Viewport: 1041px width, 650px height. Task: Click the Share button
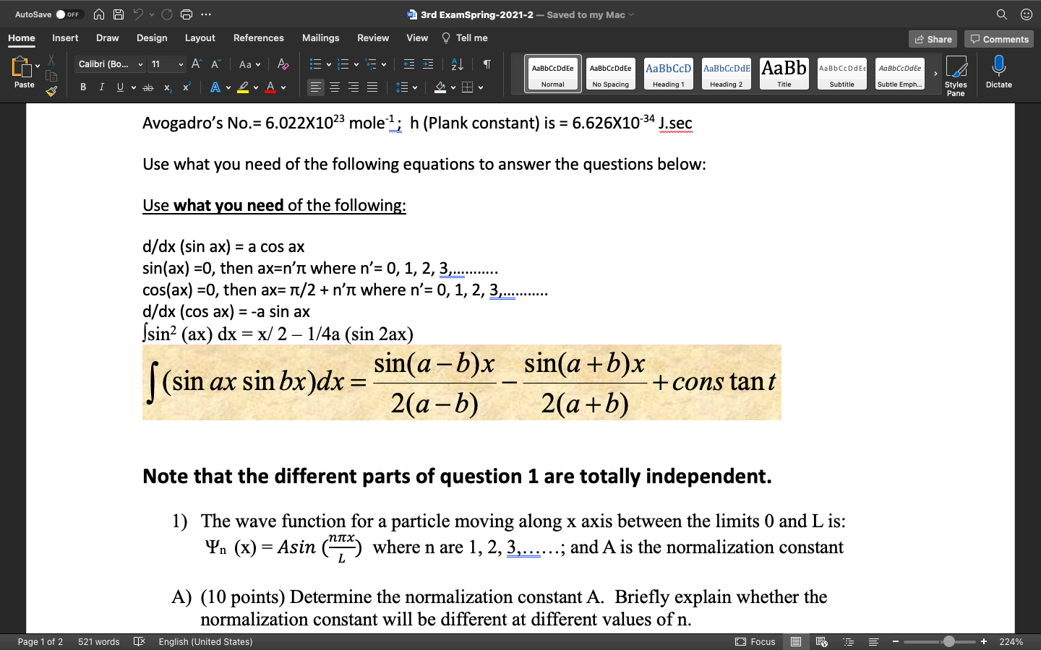coord(933,39)
